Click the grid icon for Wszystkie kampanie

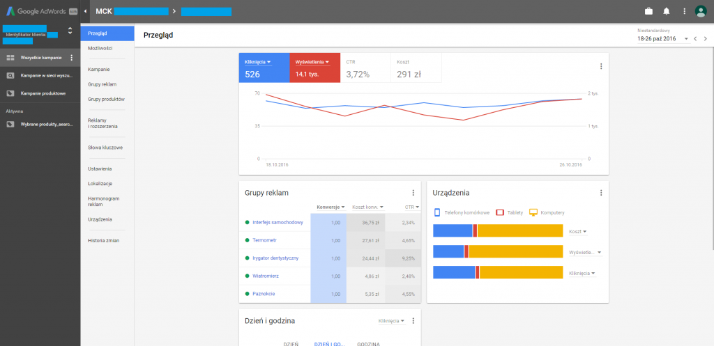pyautogui.click(x=10, y=58)
